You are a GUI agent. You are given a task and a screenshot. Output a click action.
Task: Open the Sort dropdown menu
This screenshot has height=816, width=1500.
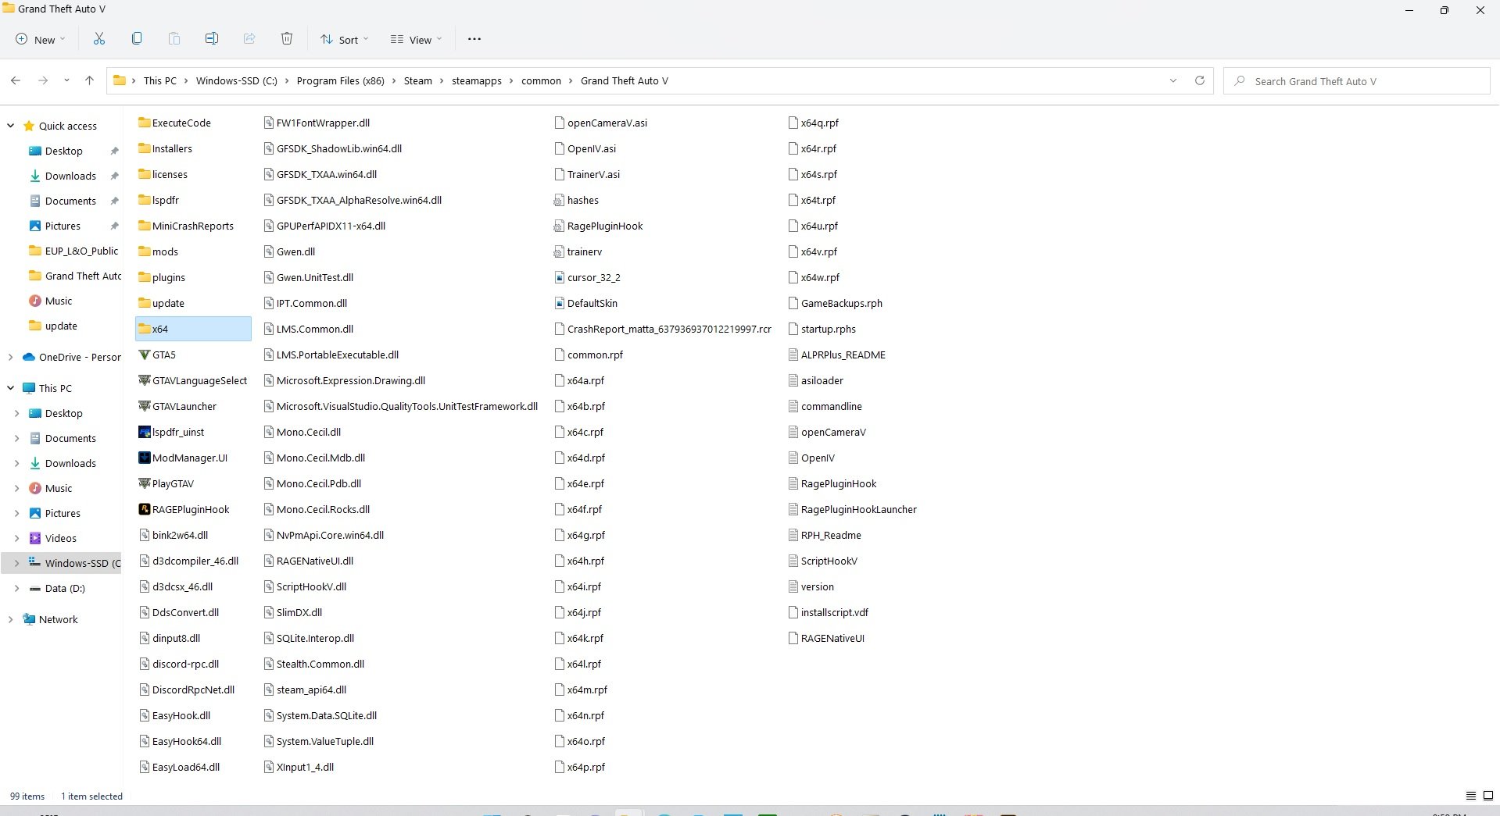344,39
